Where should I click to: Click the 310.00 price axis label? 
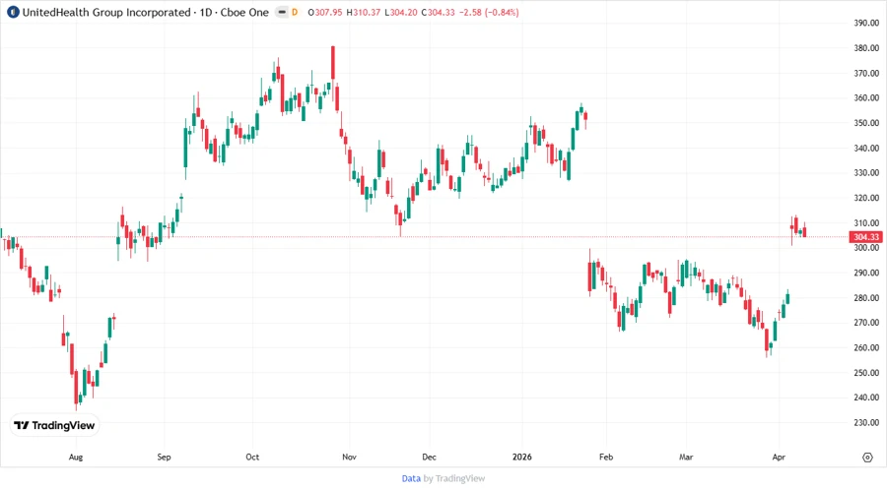tap(866, 223)
